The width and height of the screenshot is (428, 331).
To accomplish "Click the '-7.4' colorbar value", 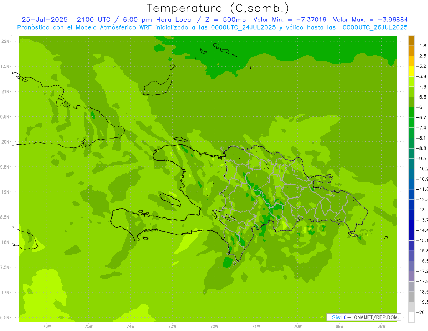I will click(421, 127).
